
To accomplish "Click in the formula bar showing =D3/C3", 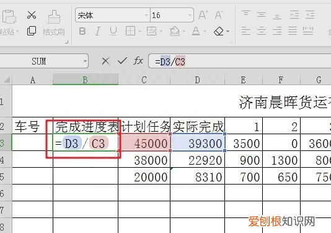I will 240,62.
